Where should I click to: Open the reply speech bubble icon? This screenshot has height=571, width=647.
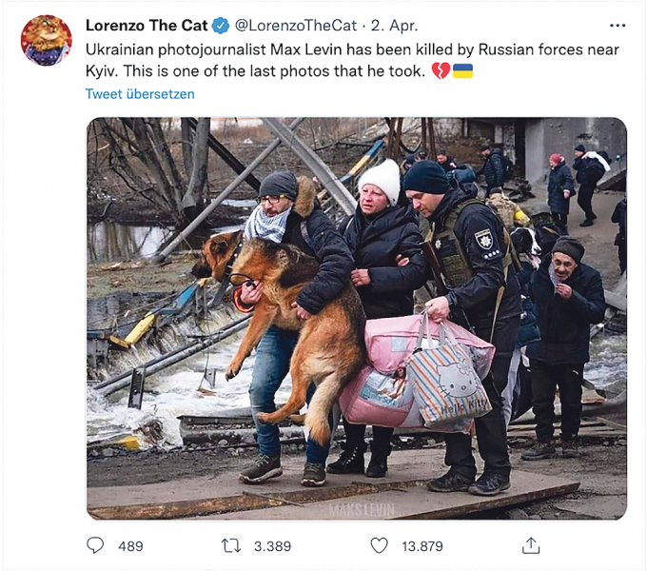pos(95,545)
